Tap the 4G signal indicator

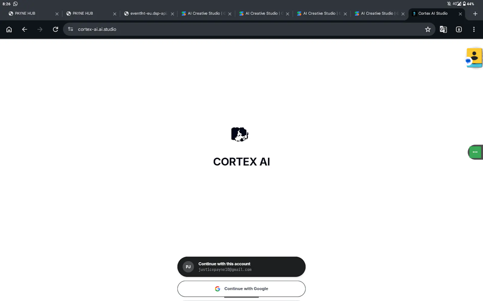457,4
